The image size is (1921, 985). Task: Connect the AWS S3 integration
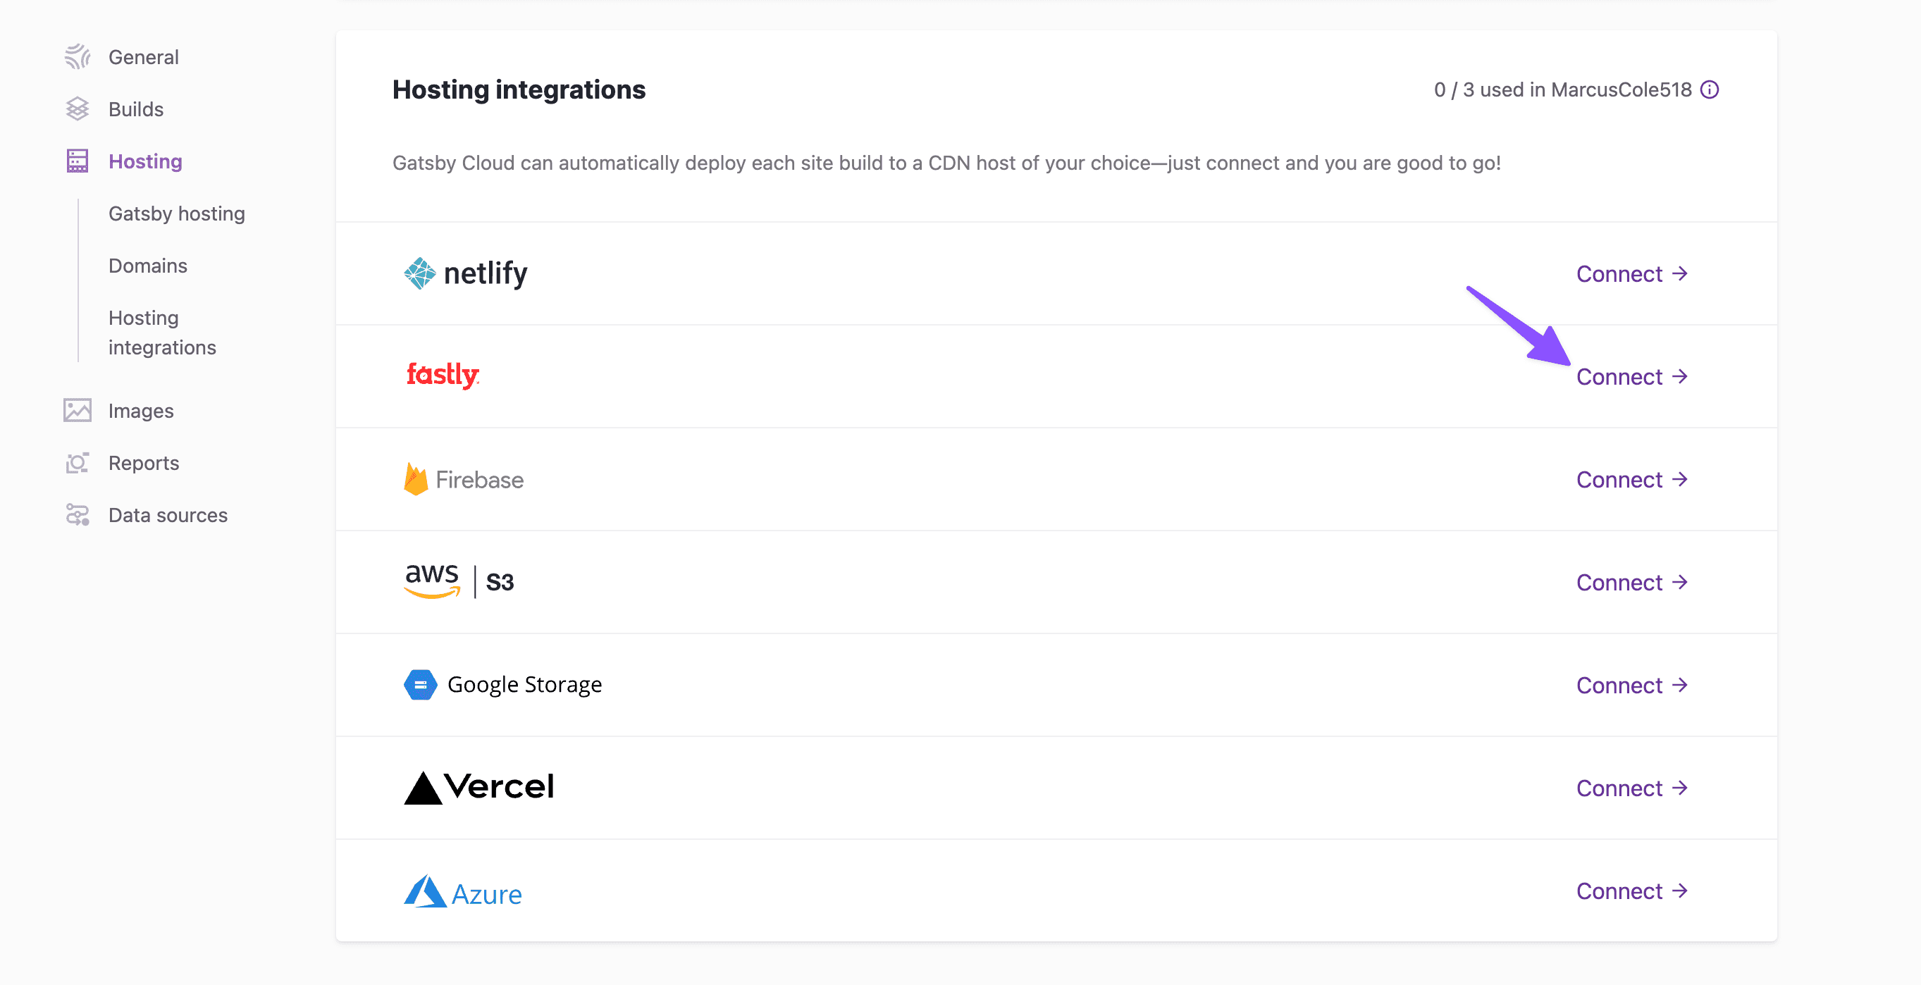click(1631, 583)
